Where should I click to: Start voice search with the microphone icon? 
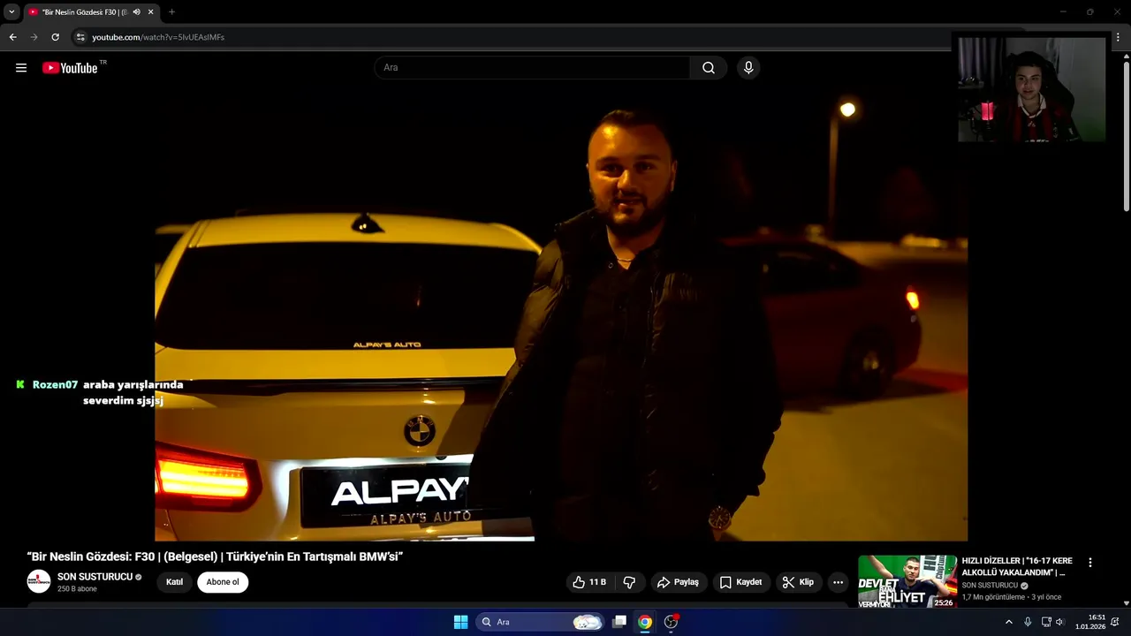click(748, 67)
